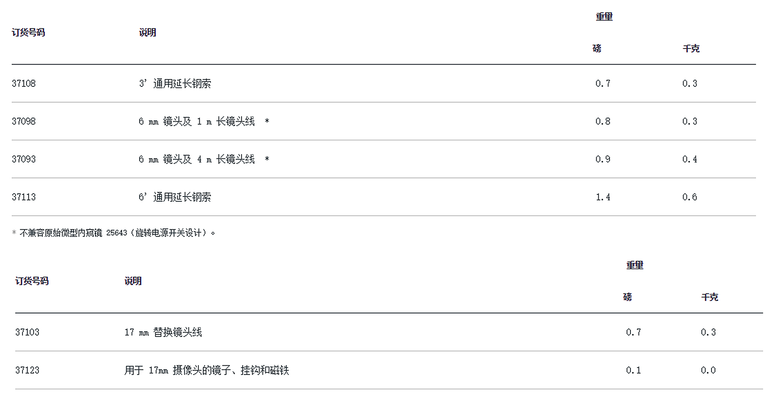
Task: Click order number 37093
Action: pos(24,159)
